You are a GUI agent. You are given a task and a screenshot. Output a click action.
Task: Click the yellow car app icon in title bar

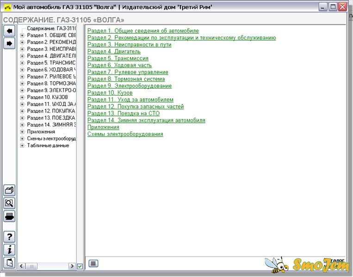(7, 7)
